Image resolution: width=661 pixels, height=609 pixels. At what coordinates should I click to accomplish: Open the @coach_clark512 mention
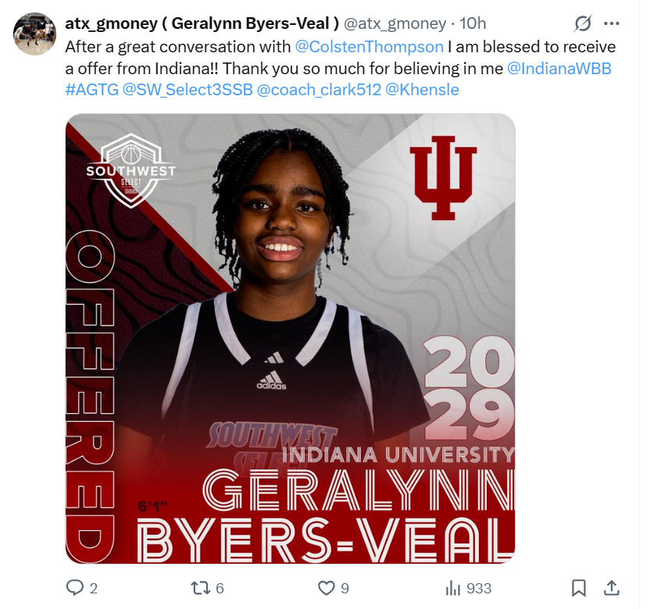[319, 90]
